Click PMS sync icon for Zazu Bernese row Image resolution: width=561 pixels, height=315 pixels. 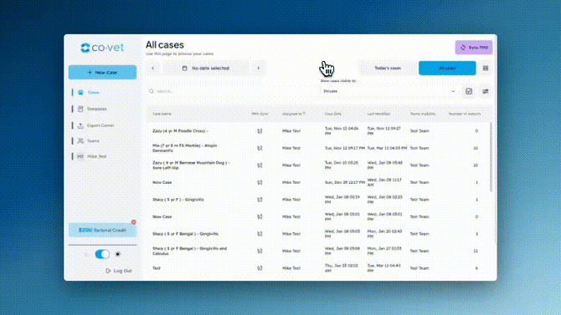(x=260, y=165)
